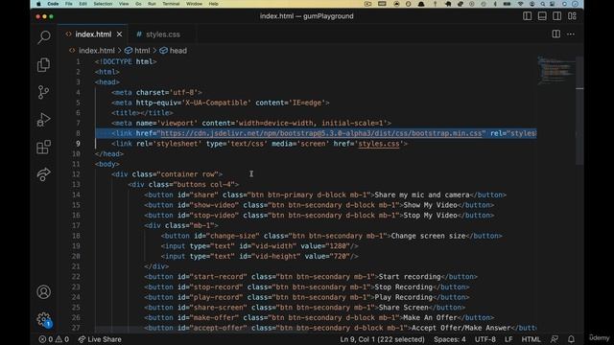Open the Go menu
This screenshot has height=345, width=614.
click(x=138, y=4)
